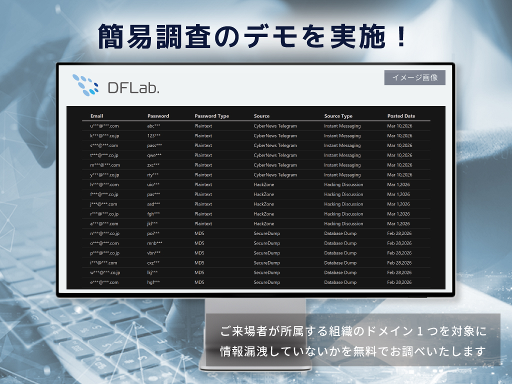Viewport: 512px width, 384px height.
Task: Click CyberNews Telegram in u***@***.com row
Action: click(x=275, y=125)
